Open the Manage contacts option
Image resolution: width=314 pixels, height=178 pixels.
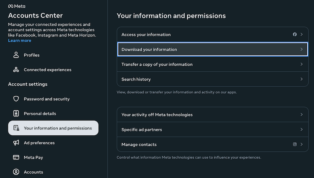click(139, 144)
